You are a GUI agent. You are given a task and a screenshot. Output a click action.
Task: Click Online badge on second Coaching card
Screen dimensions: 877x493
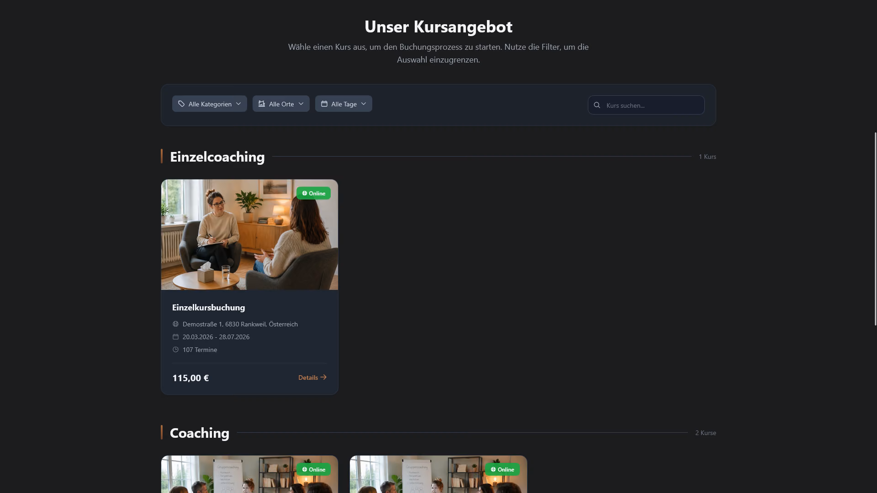click(502, 469)
